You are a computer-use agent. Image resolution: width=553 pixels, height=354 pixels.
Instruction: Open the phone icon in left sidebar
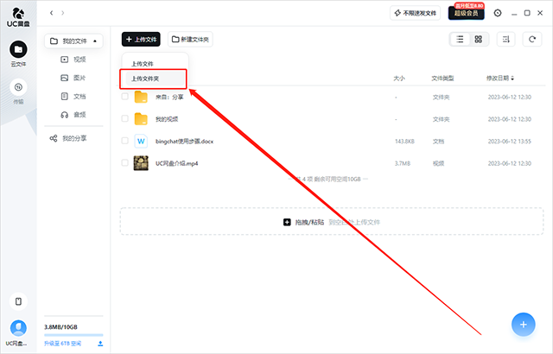pyautogui.click(x=18, y=301)
